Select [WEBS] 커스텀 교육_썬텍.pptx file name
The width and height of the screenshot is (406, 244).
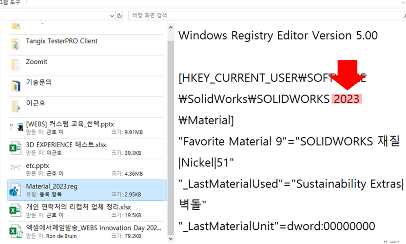(70, 124)
